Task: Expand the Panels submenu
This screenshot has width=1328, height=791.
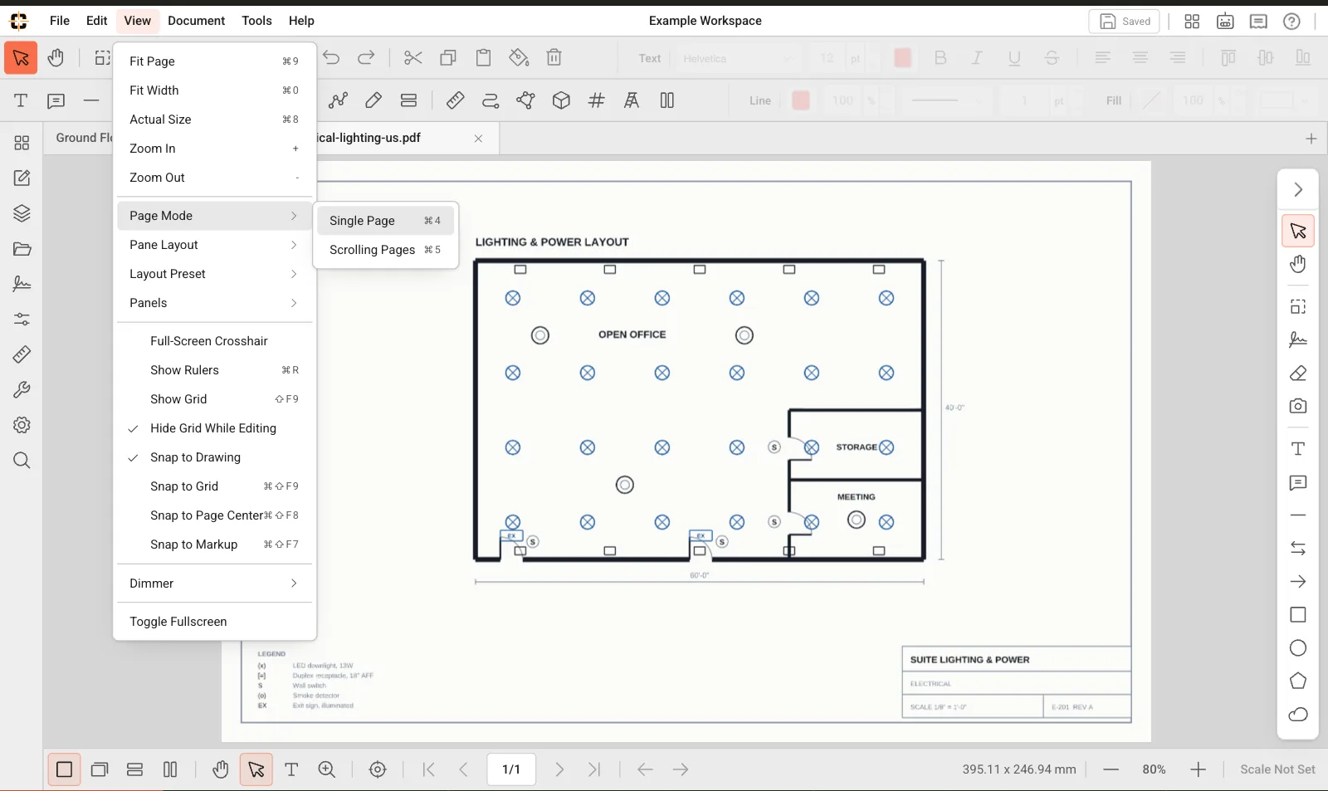Action: coord(215,303)
